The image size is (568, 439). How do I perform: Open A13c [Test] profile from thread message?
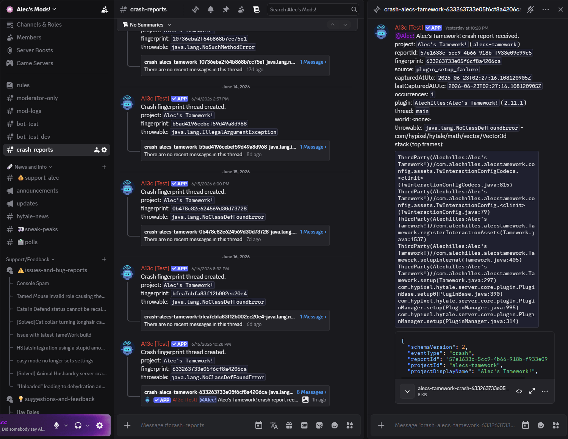point(409,28)
